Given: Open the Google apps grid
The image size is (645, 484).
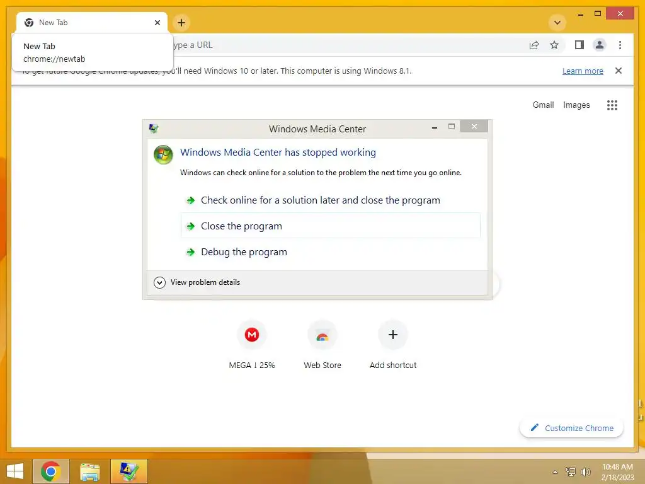Looking at the screenshot, I should pyautogui.click(x=612, y=105).
